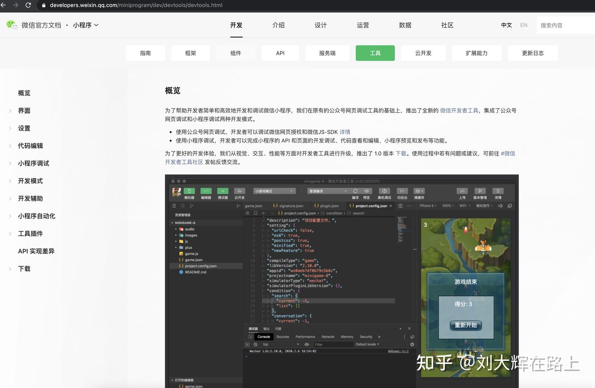The width and height of the screenshot is (595, 388).
Task: Open the 扩展能力 section button
Action: tap(477, 53)
